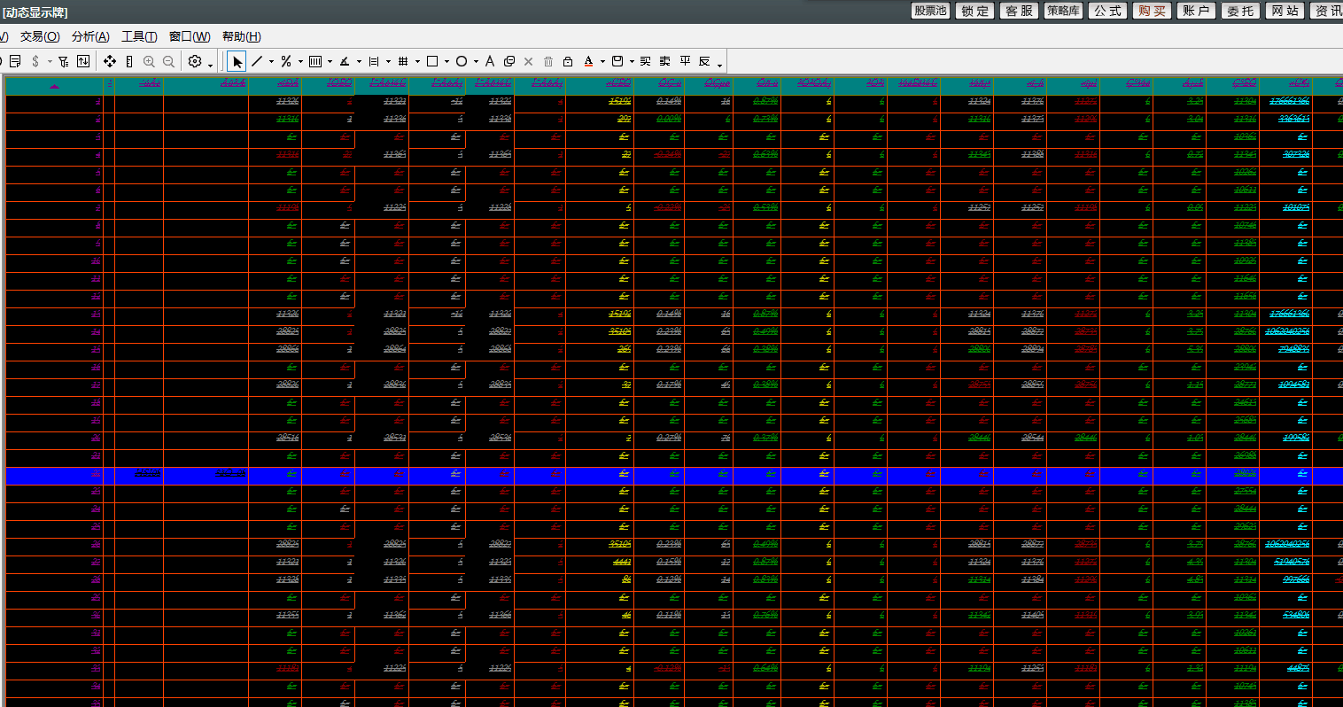This screenshot has width=1343, height=707.
Task: Click the 平 (close position) toolbar icon
Action: [x=685, y=61]
